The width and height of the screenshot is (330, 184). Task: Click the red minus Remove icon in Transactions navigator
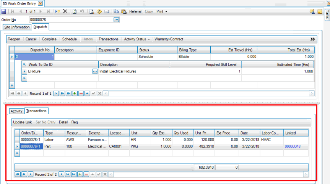pos(86,174)
